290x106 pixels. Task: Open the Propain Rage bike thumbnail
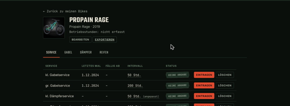[54, 28]
